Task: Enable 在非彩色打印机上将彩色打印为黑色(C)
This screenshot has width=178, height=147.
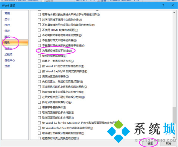Action: coord(39,87)
